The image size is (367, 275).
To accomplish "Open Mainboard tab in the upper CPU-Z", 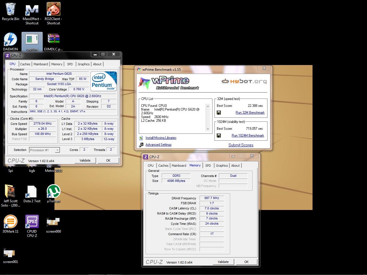I will [41, 64].
